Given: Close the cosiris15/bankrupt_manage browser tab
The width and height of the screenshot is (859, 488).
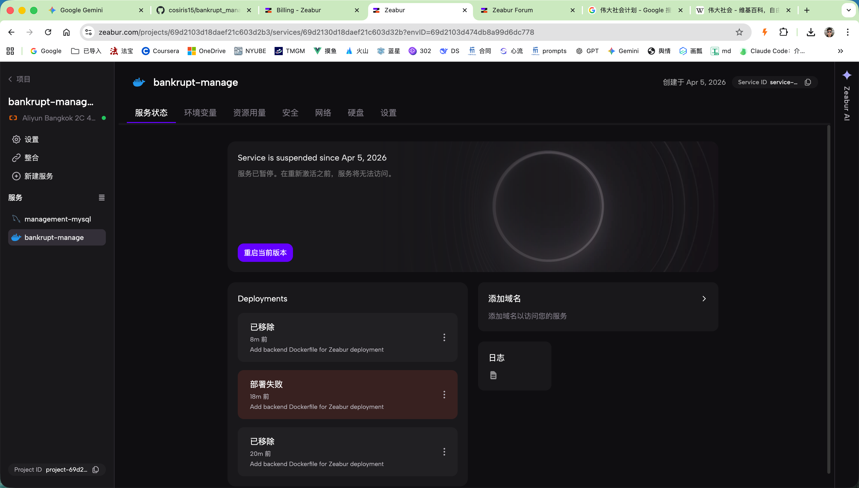Looking at the screenshot, I should (249, 10).
